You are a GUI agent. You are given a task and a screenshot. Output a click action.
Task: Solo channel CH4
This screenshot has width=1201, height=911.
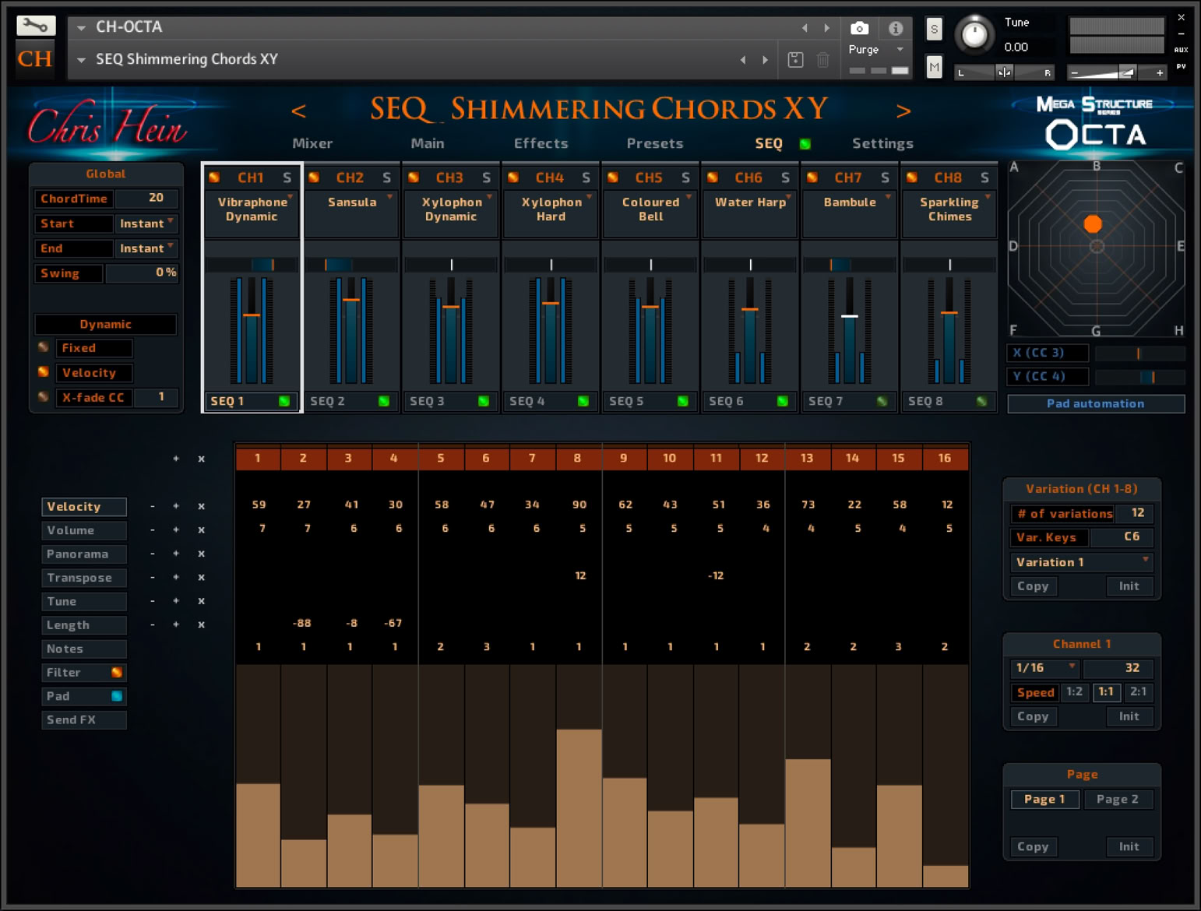[586, 178]
